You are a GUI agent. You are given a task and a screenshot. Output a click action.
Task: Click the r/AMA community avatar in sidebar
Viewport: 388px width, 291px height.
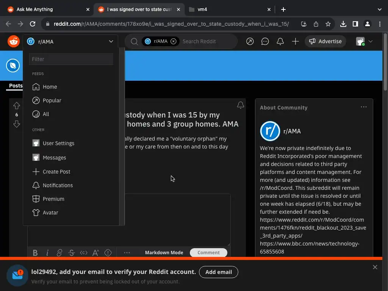click(x=270, y=131)
